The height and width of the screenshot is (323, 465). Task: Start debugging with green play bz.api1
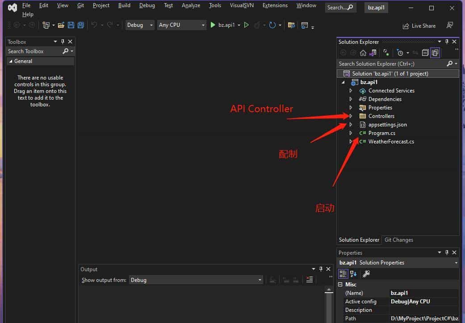(223, 25)
